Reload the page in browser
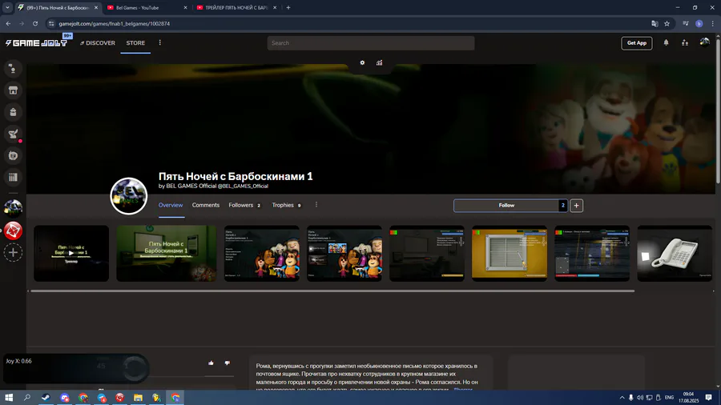 (35, 23)
